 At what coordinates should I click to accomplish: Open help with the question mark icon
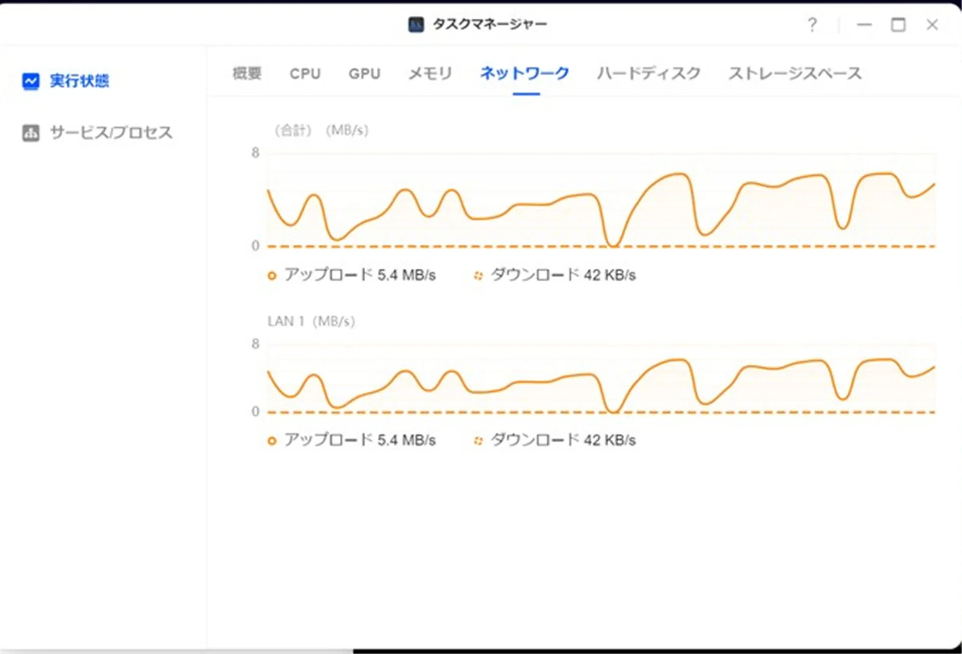[x=812, y=24]
